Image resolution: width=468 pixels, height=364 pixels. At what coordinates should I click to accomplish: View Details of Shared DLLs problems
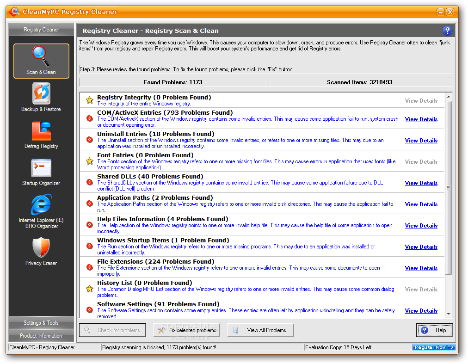421,183
